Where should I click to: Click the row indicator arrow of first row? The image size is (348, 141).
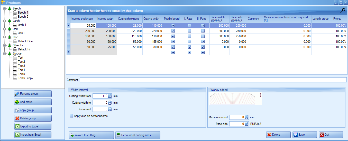(x=68, y=26)
